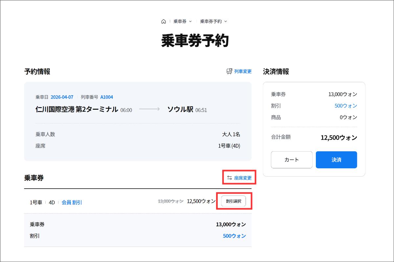Click the 座席変更 link
This screenshot has width=394, height=262.
pyautogui.click(x=243, y=178)
